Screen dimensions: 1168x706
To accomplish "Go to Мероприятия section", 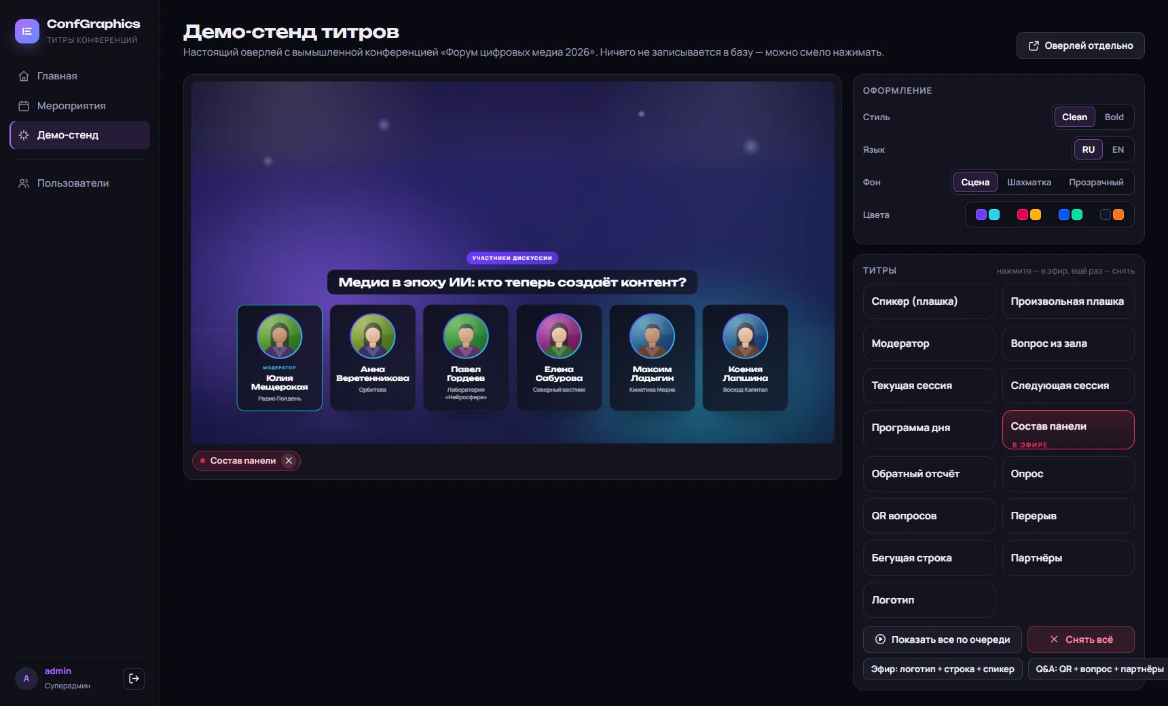I will click(79, 106).
